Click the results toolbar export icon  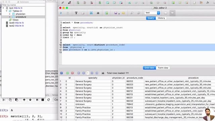103,73
